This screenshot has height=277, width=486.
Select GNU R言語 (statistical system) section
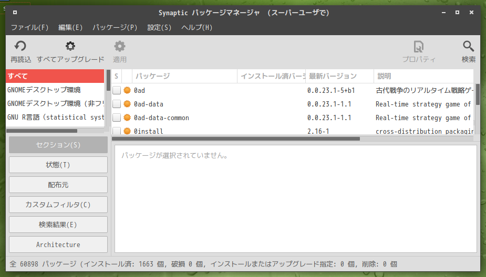55,118
